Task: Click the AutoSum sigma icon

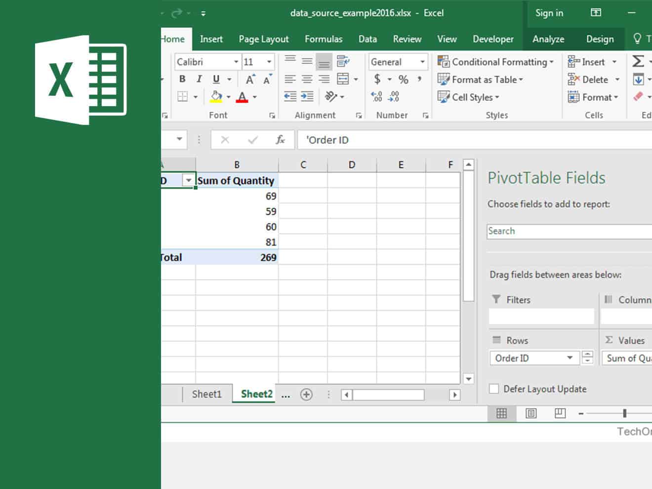Action: pyautogui.click(x=639, y=61)
